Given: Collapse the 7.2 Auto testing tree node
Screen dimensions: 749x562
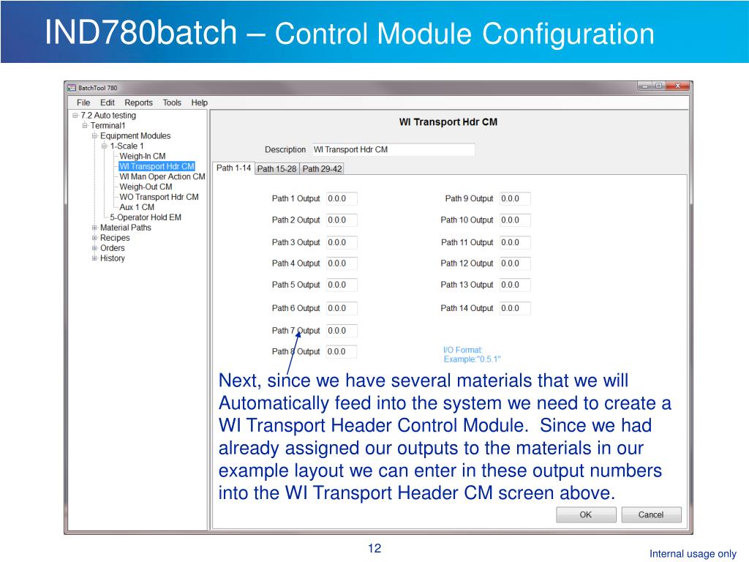Looking at the screenshot, I should [75, 116].
